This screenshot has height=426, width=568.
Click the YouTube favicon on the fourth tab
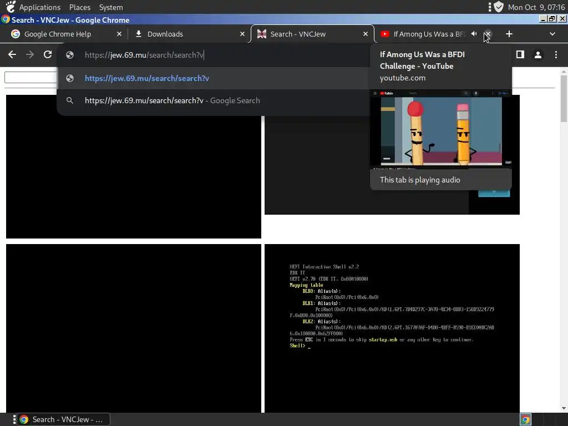tap(385, 34)
